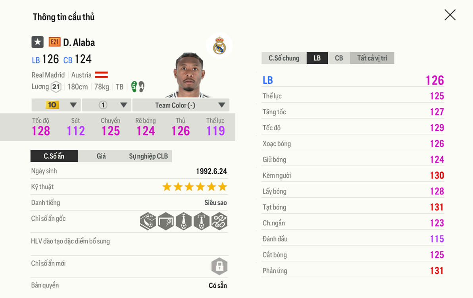Screen dimensions: 473x298
Task: Open the upgrade level 10 dropdown
Action: pos(56,105)
